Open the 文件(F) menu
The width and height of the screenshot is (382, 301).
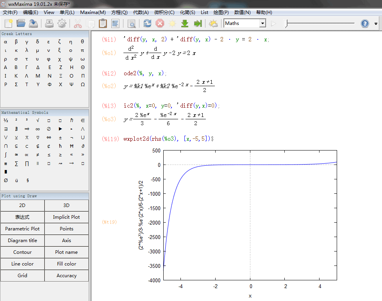pos(10,12)
